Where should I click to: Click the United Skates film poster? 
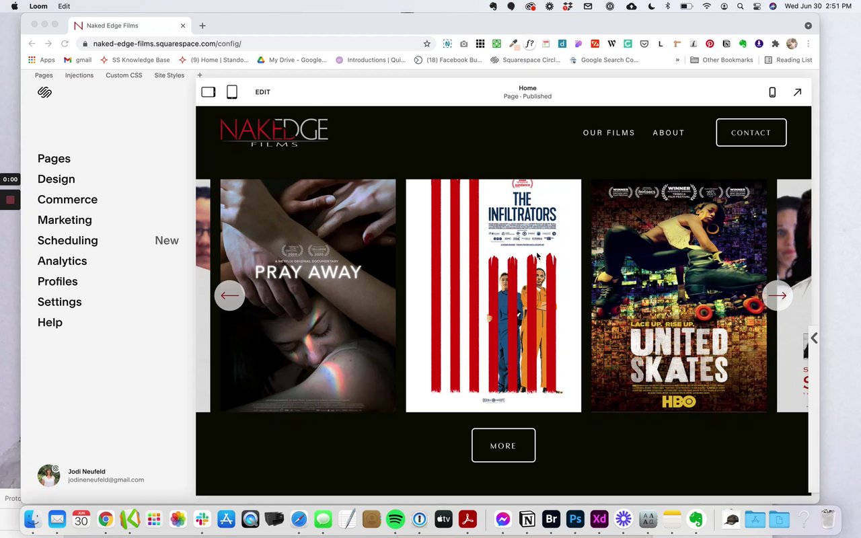coord(679,295)
